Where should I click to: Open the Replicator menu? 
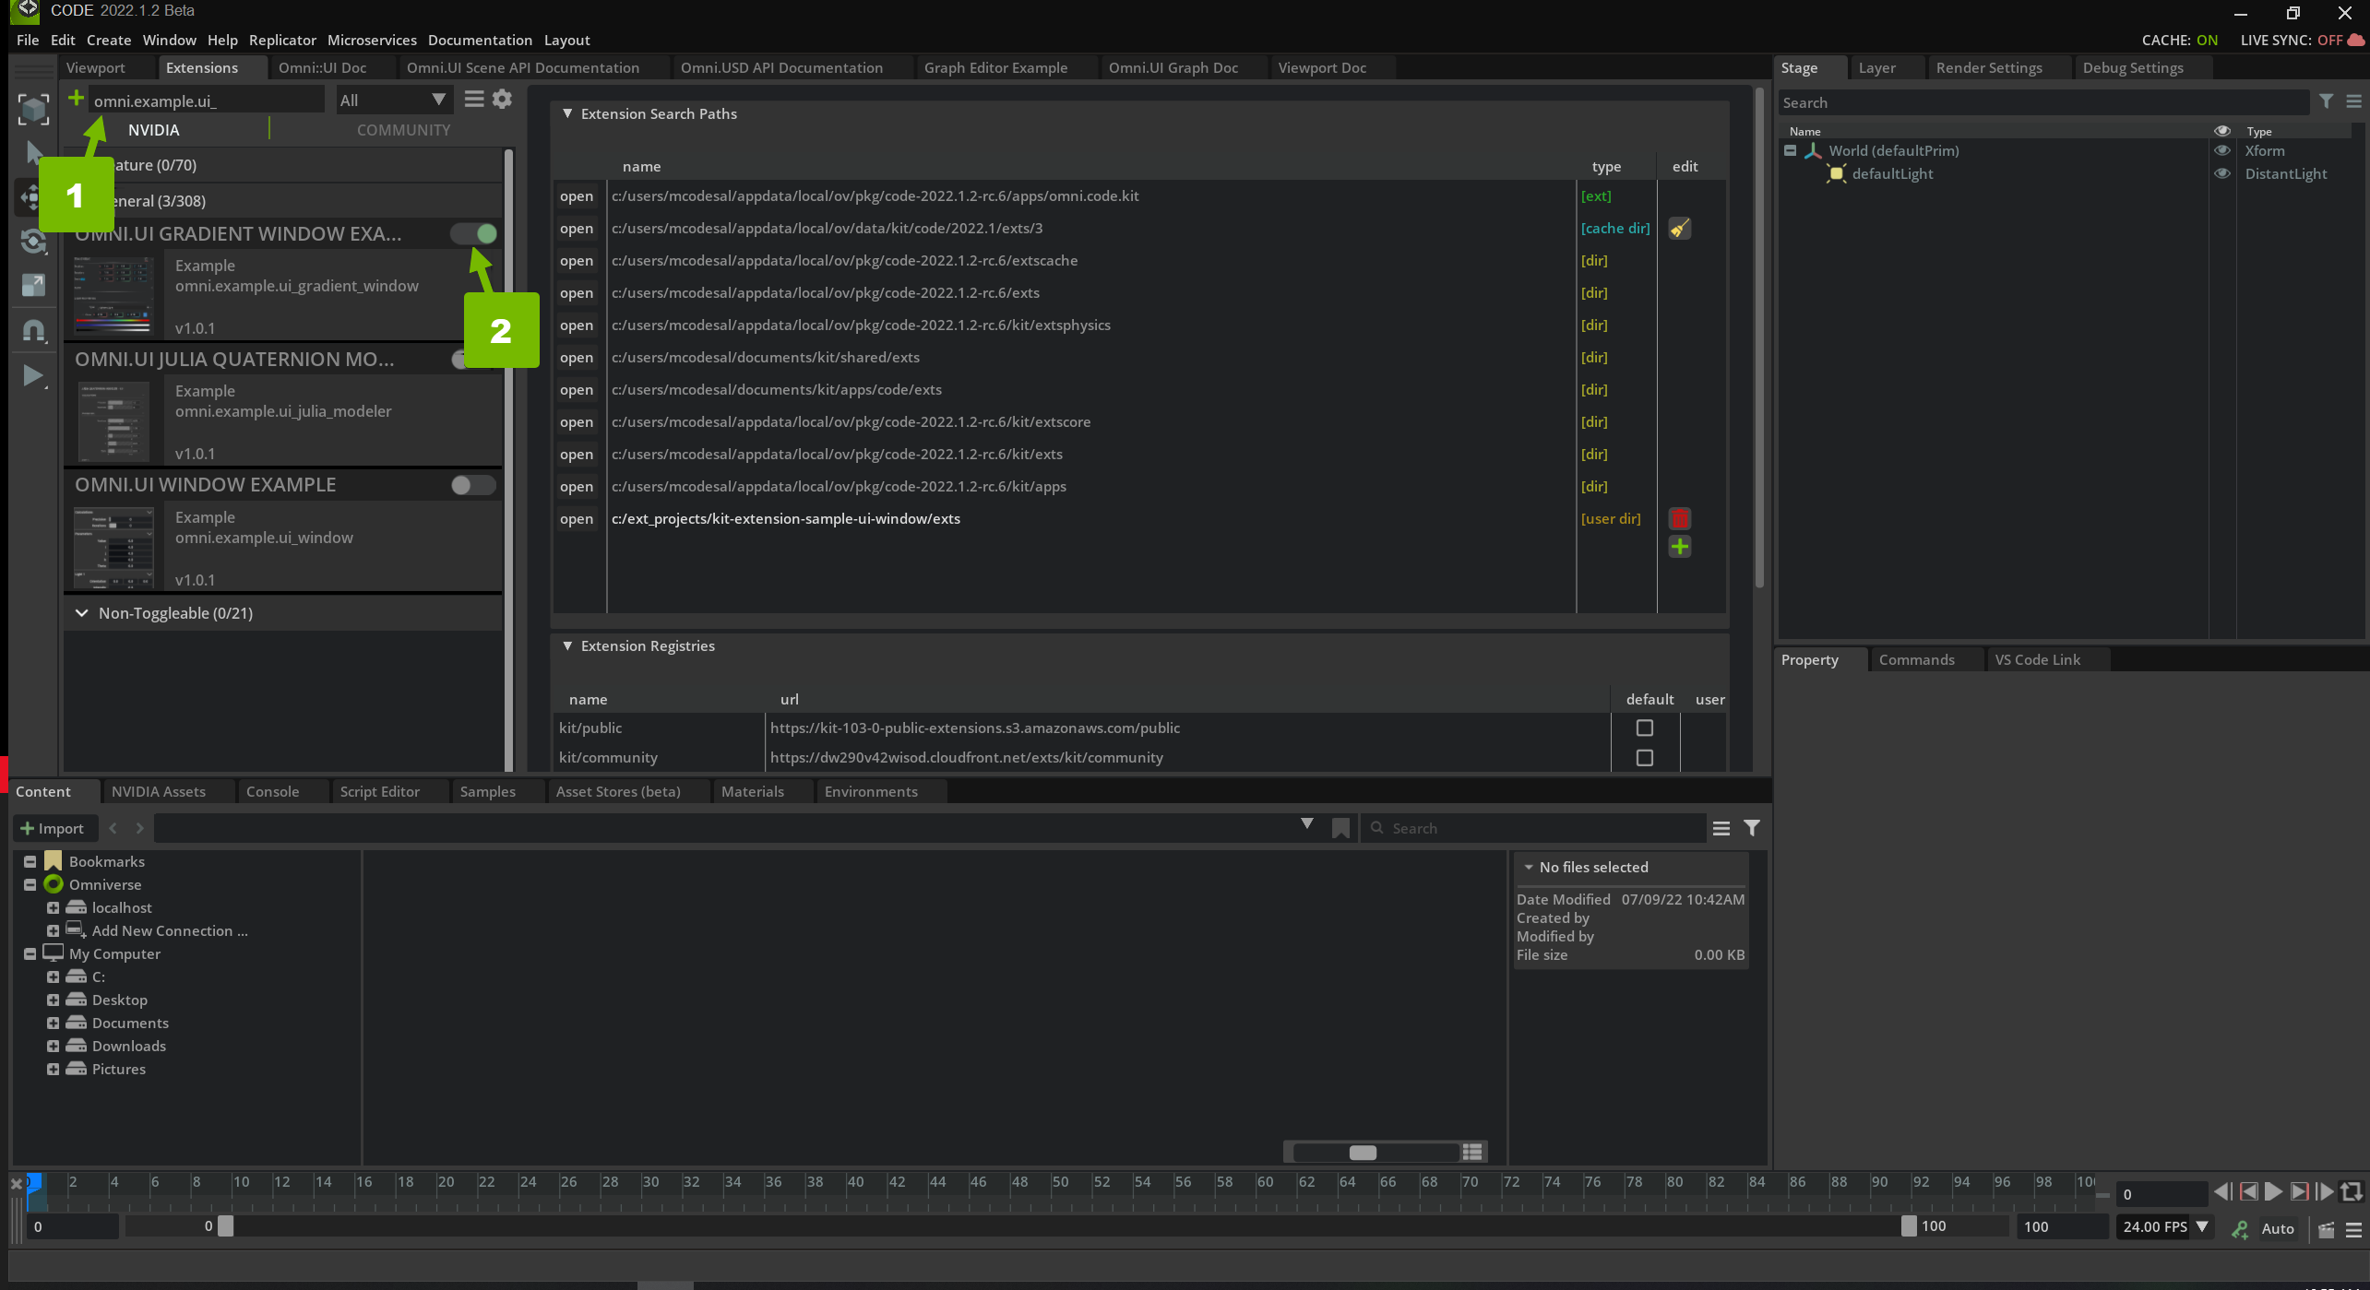click(x=281, y=40)
